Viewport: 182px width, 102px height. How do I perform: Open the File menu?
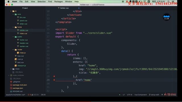pos(21,1)
